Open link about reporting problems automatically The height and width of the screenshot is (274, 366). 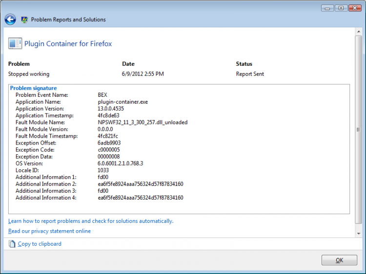point(91,221)
